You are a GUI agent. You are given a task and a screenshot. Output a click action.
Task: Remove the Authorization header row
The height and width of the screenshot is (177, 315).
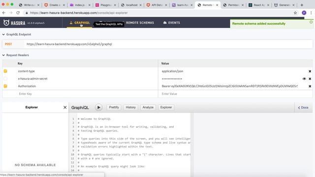point(310,87)
